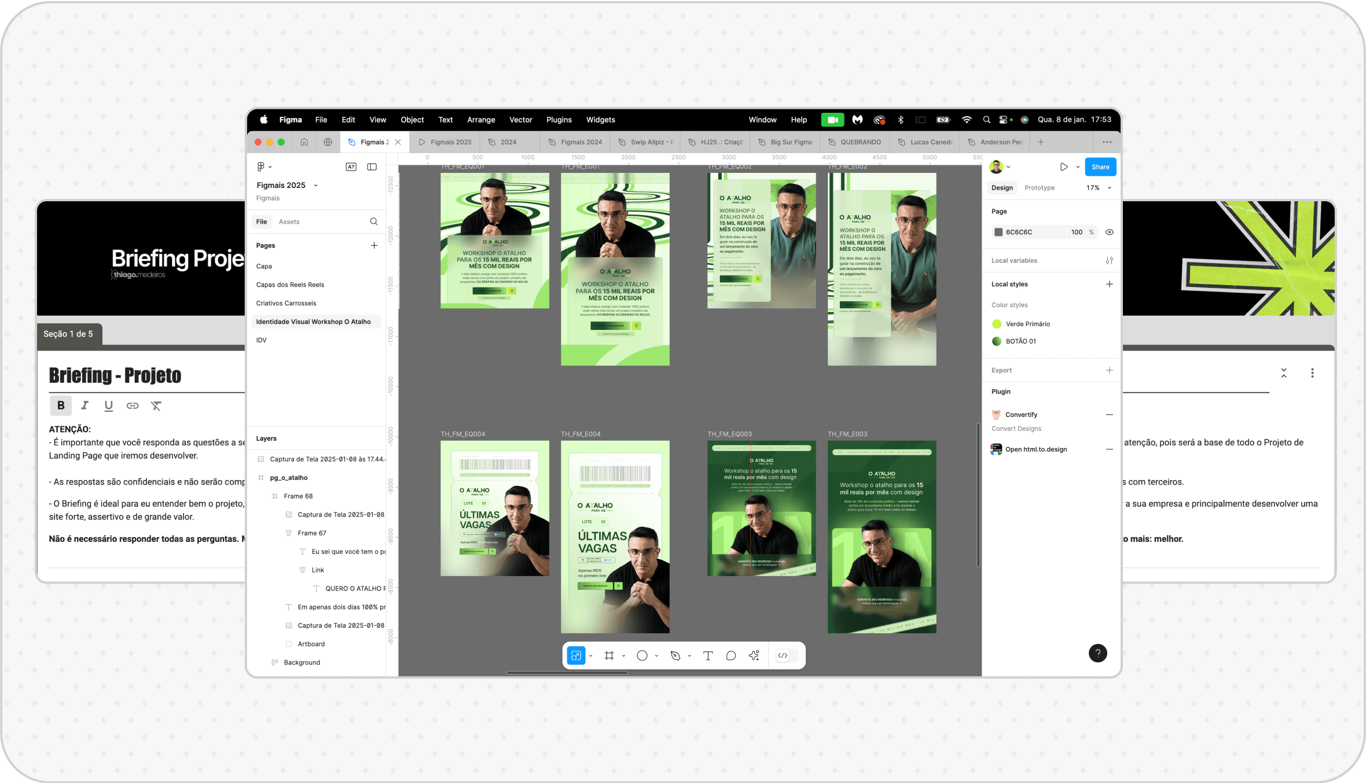This screenshot has width=1366, height=783.
Task: Open the form section options menu
Action: (1312, 373)
